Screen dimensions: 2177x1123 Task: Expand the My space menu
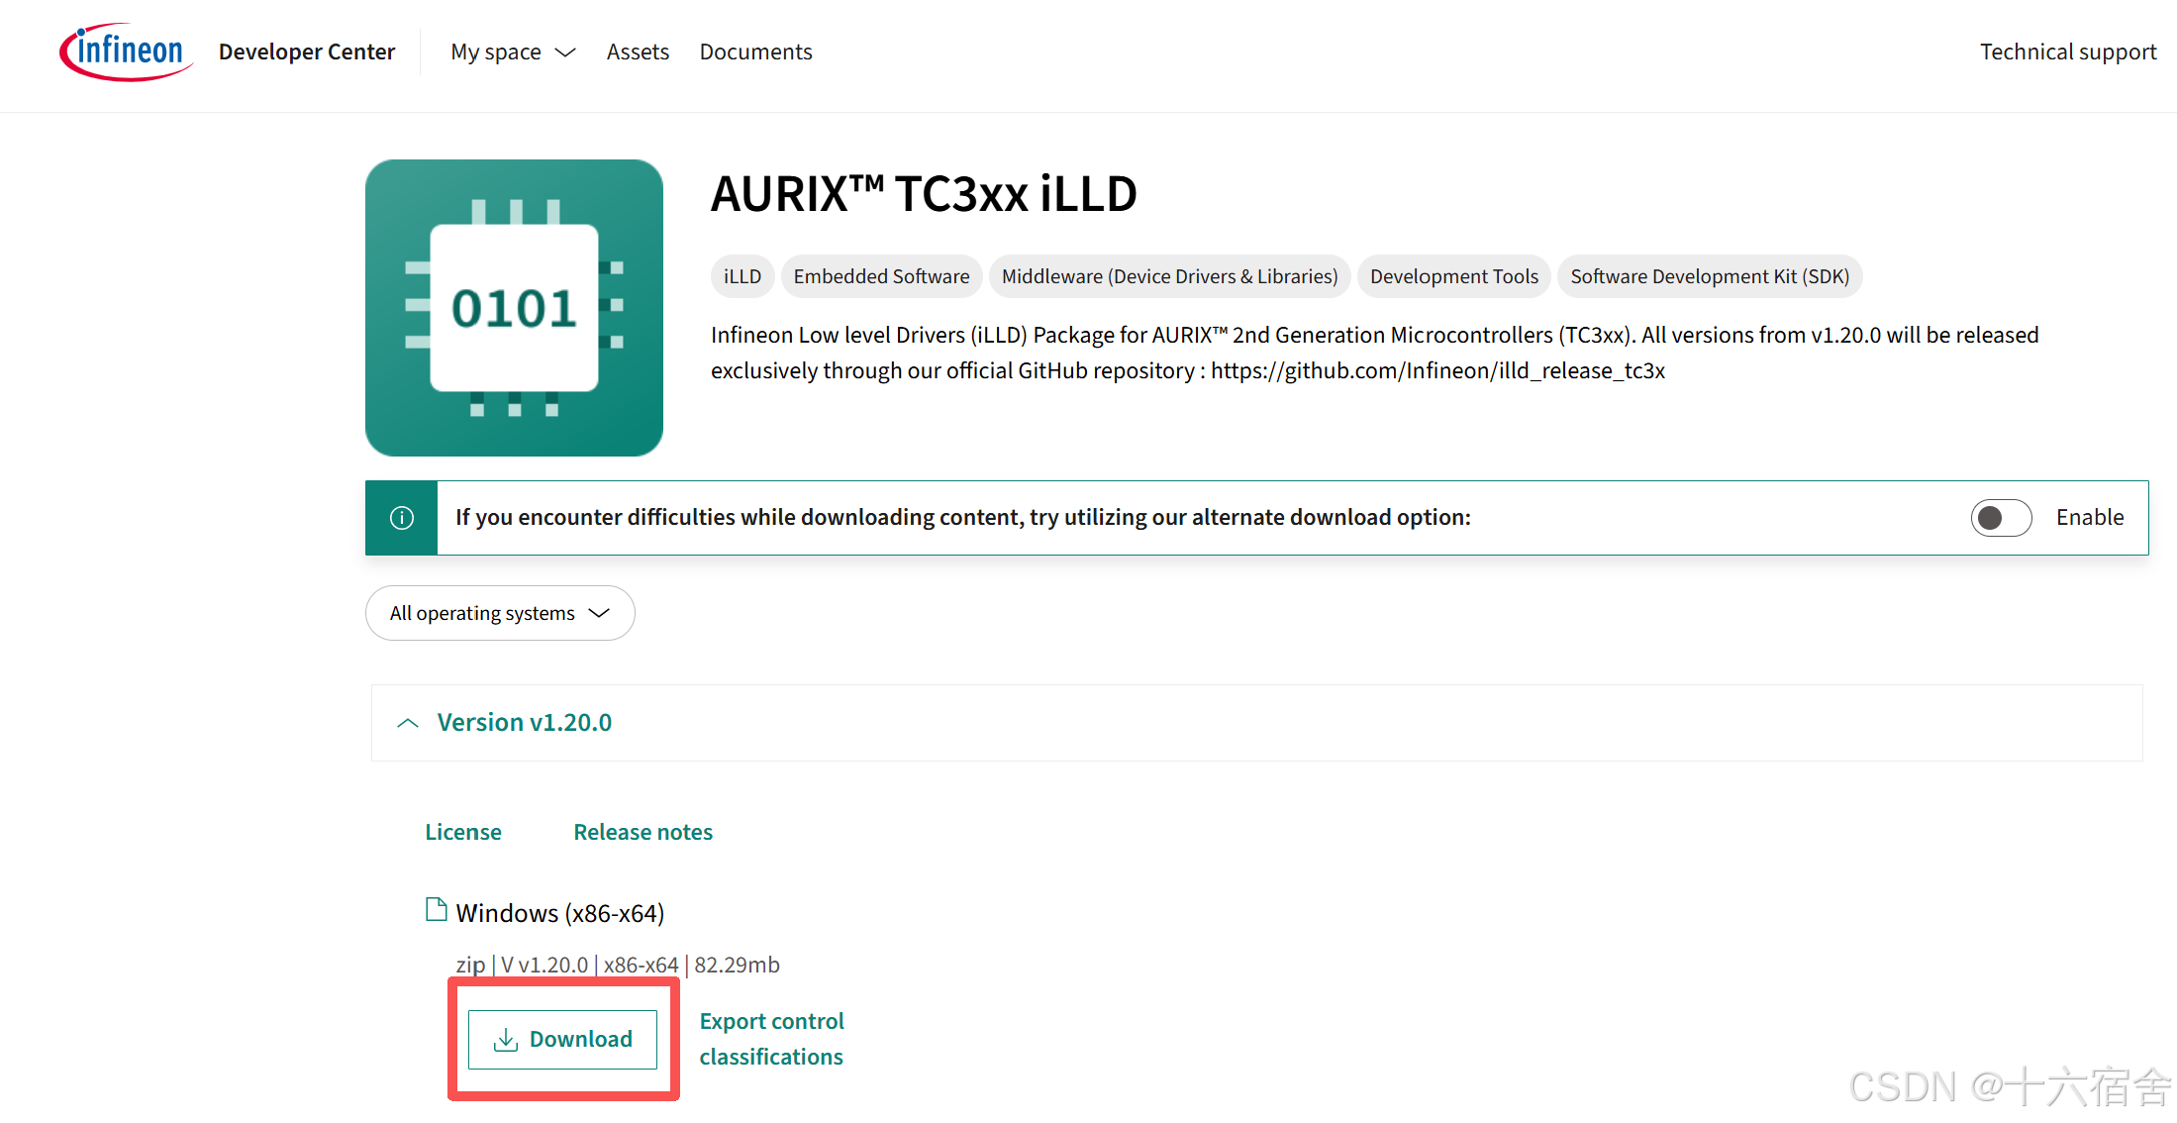[x=513, y=51]
